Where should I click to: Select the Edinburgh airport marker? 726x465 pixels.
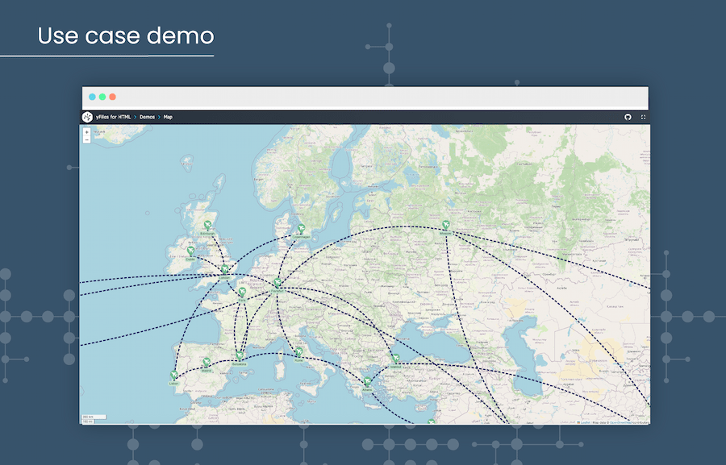[x=207, y=225]
